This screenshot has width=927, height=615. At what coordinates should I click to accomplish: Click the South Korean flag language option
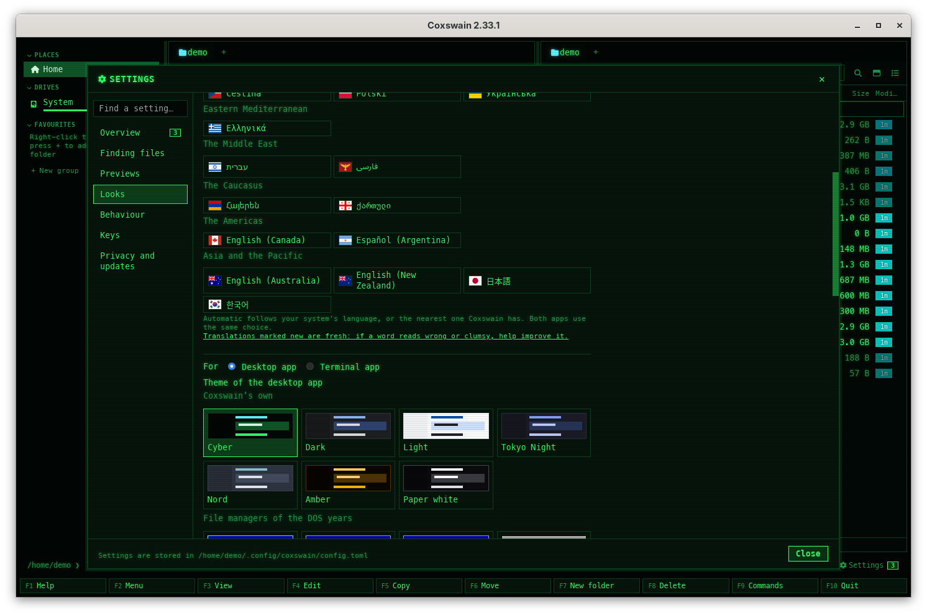[215, 305]
